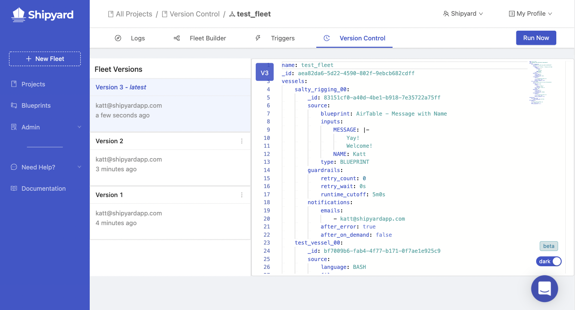The width and height of the screenshot is (575, 310).
Task: Click the Projects sidebar icon
Action: [x=14, y=84]
